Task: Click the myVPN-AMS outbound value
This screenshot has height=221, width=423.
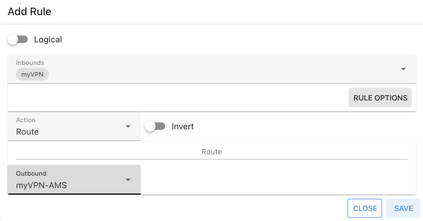Action: (41, 185)
